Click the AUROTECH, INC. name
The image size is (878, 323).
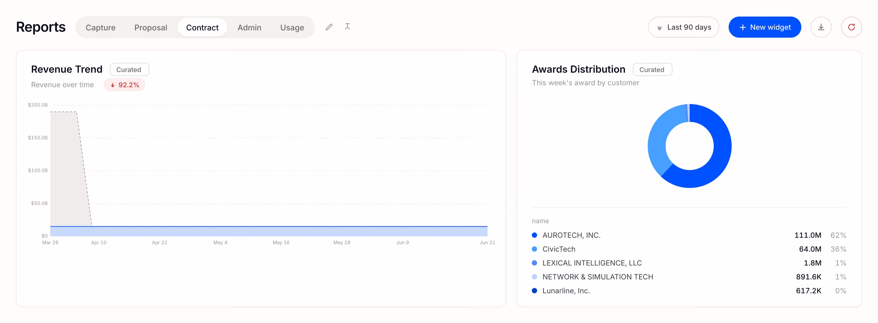pos(571,235)
